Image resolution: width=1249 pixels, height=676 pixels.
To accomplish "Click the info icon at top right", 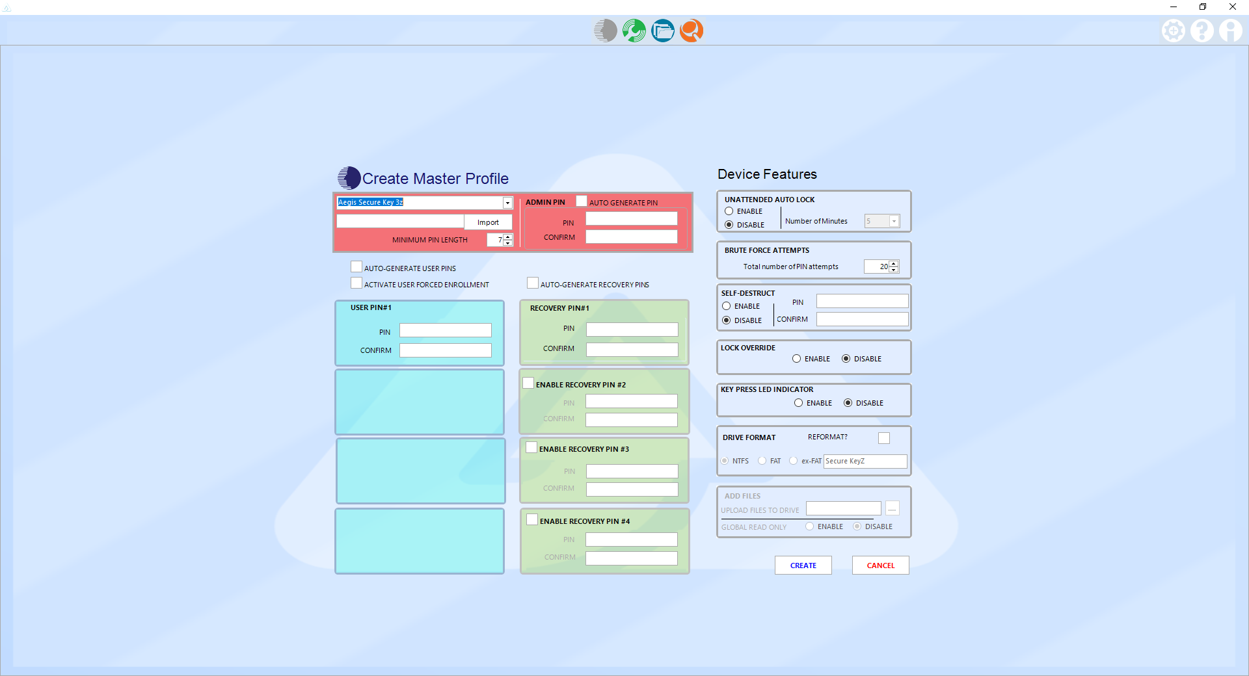I will (x=1230, y=31).
